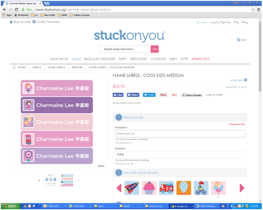The height and width of the screenshot is (210, 263).
Task: Open WHAT'S HOT menu
Action: (x=200, y=59)
